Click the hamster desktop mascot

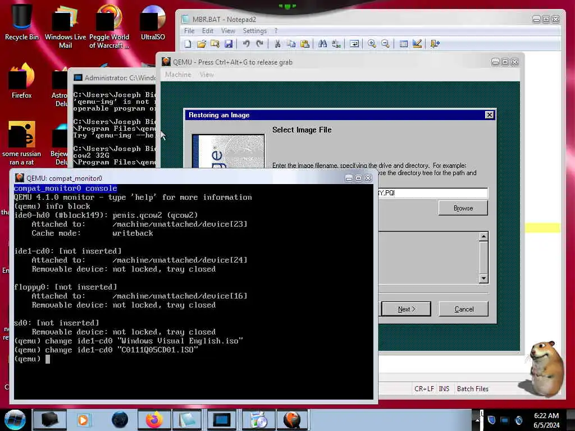click(x=545, y=368)
